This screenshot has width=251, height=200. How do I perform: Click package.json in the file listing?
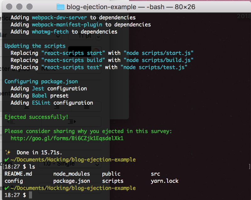(x=72, y=181)
